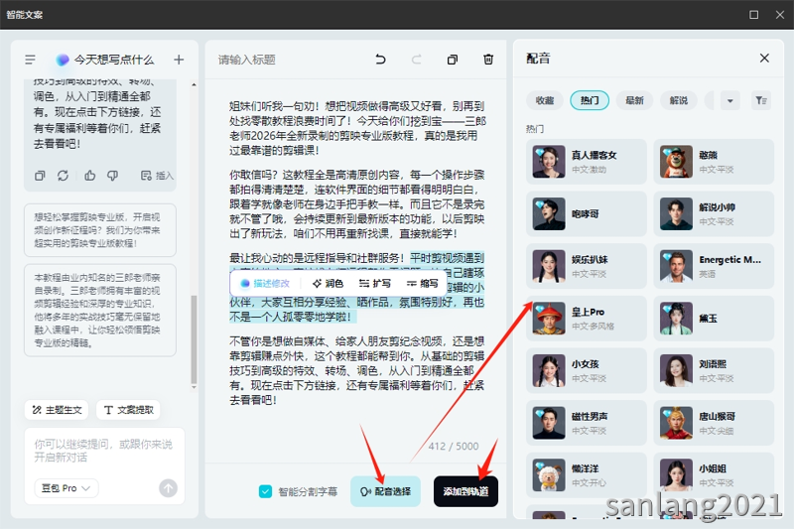Send the prompt with arrow button
794x529 pixels.
[168, 488]
